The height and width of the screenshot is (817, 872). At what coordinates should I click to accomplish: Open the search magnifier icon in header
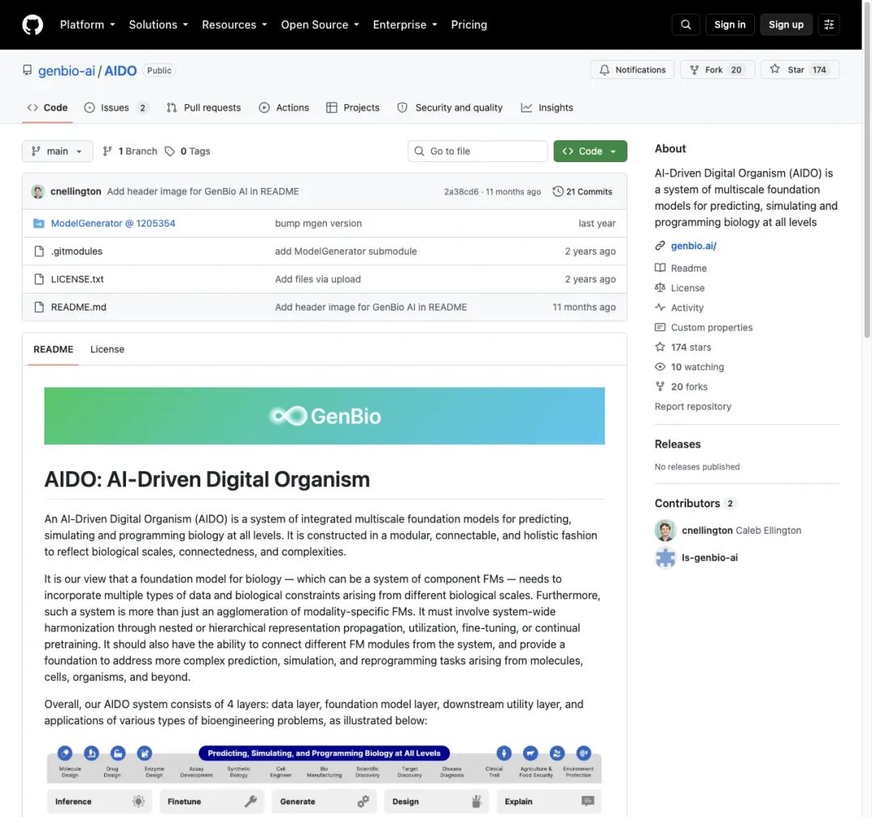pos(685,24)
